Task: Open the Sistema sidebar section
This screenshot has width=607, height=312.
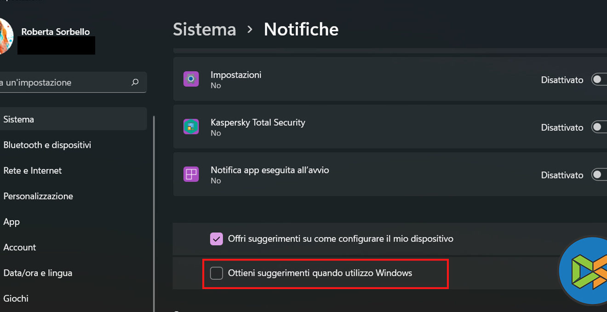Action: coord(19,119)
